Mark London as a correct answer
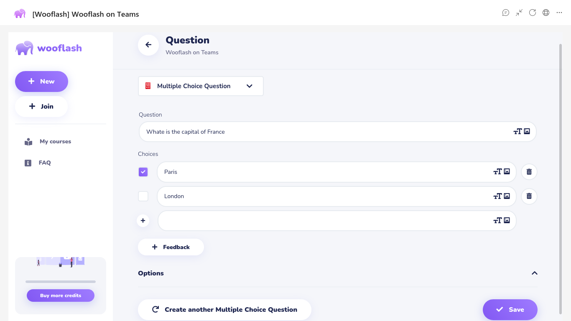The height and width of the screenshot is (321, 571). pos(143,196)
